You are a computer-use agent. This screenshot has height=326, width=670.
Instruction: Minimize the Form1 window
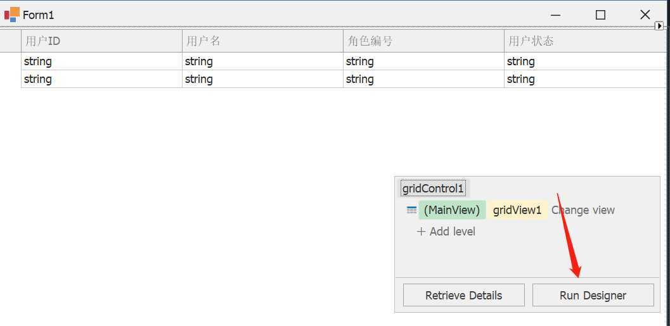click(555, 15)
